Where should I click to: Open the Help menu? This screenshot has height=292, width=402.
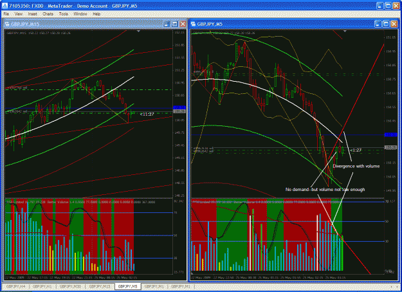tap(96, 14)
